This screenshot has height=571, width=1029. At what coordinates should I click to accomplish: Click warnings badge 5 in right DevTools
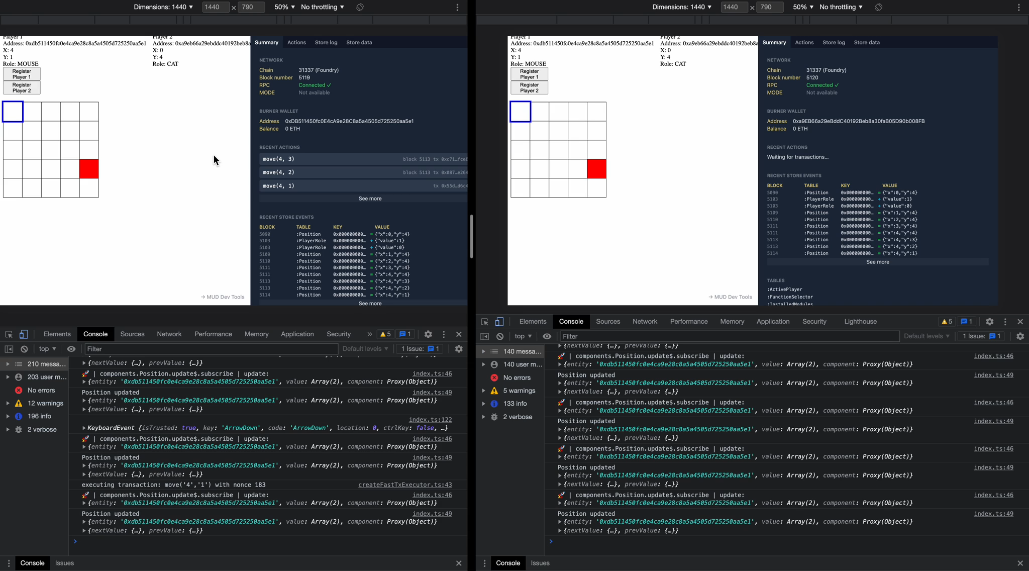tap(947, 322)
